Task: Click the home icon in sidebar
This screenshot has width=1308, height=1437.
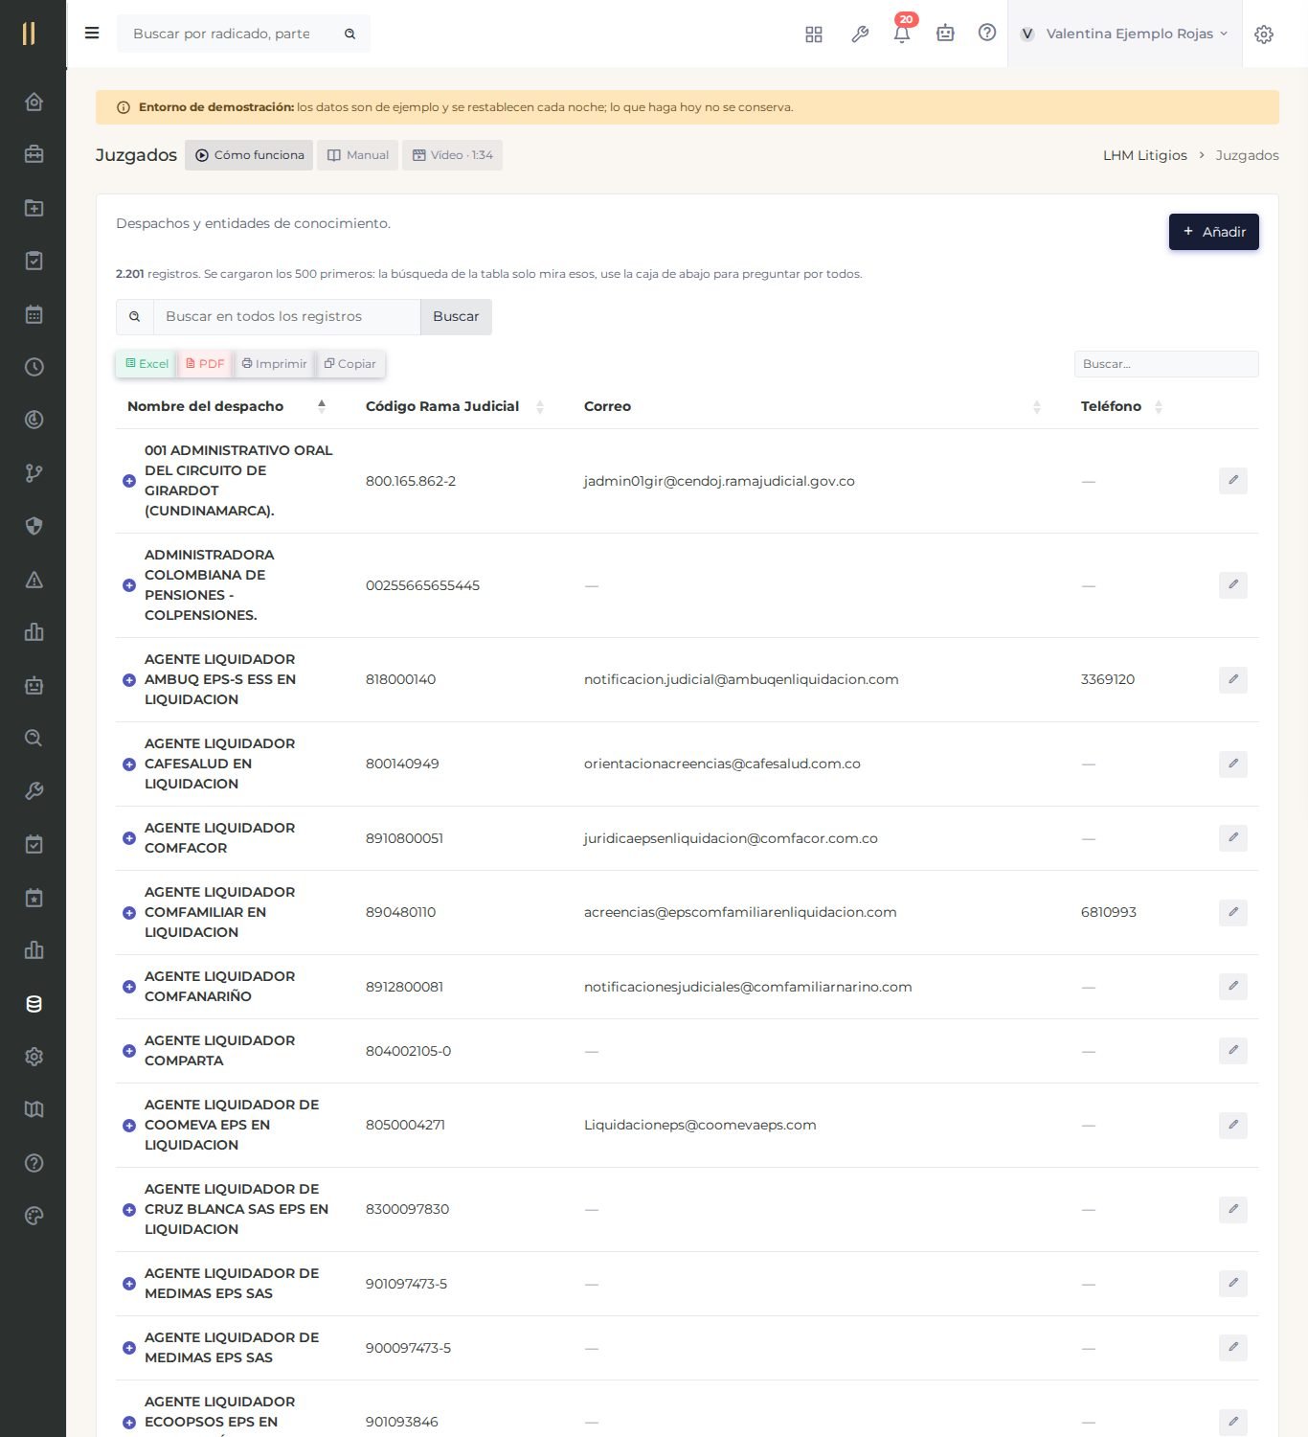Action: tap(34, 102)
